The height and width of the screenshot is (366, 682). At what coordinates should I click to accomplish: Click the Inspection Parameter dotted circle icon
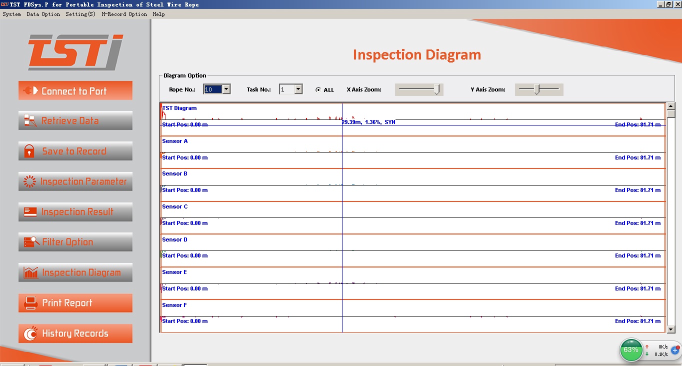(x=30, y=181)
